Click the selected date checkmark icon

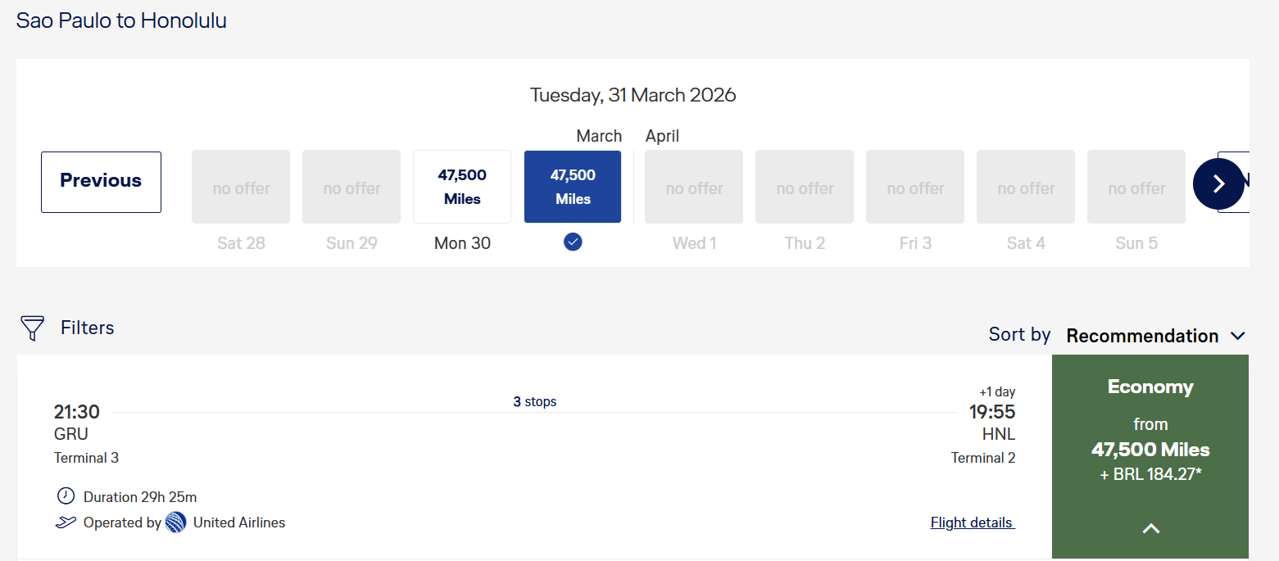pyautogui.click(x=573, y=242)
